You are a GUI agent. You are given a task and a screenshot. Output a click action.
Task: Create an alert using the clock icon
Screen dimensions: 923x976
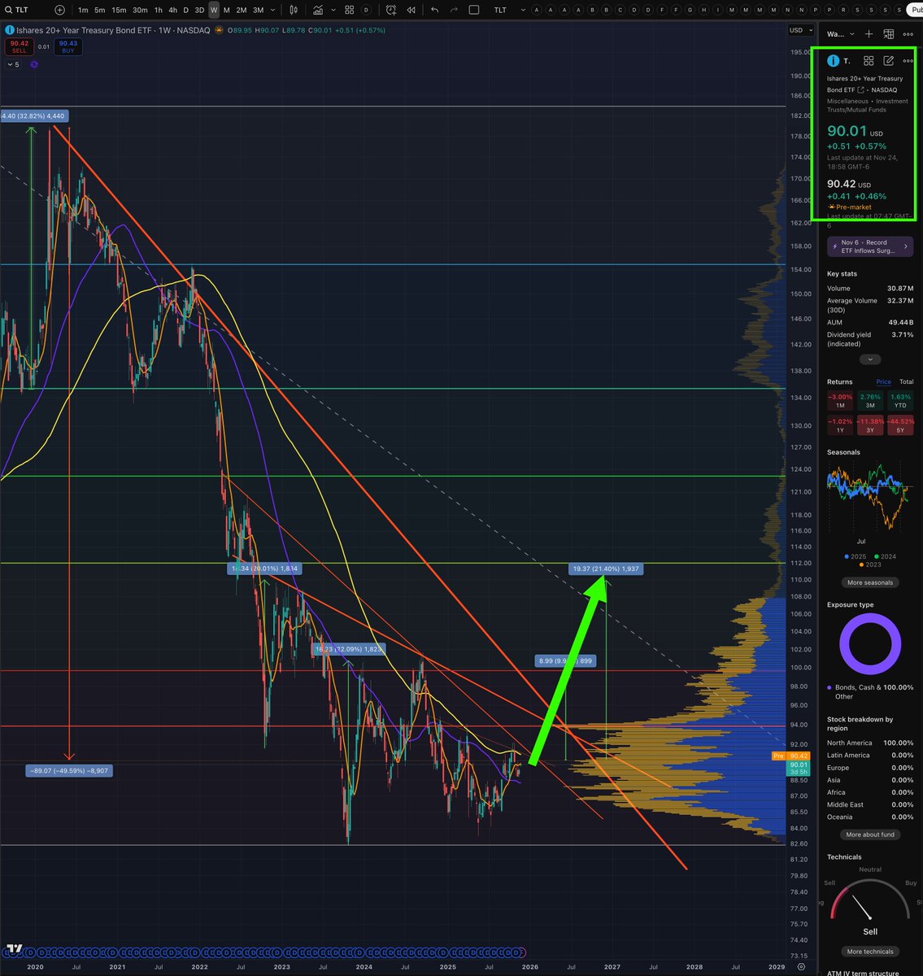391,10
